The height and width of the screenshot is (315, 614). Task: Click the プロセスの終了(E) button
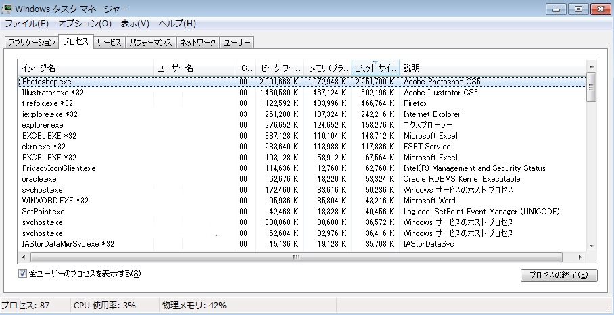[559, 275]
